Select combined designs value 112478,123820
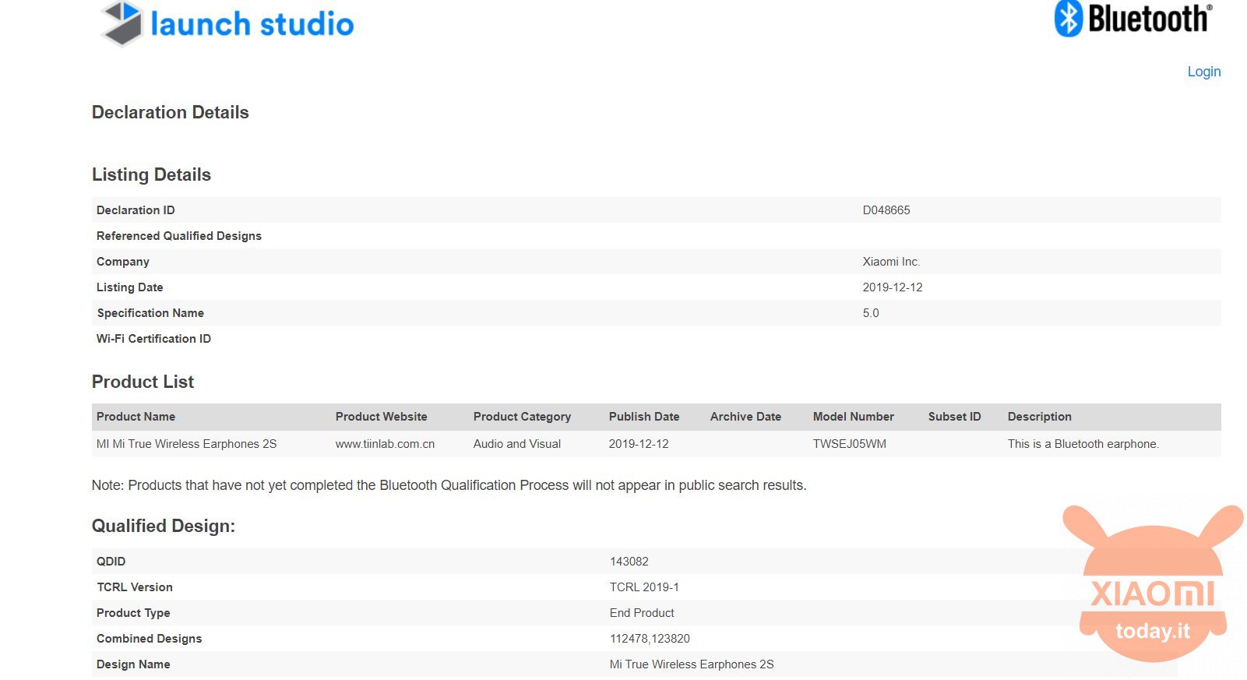 650,639
